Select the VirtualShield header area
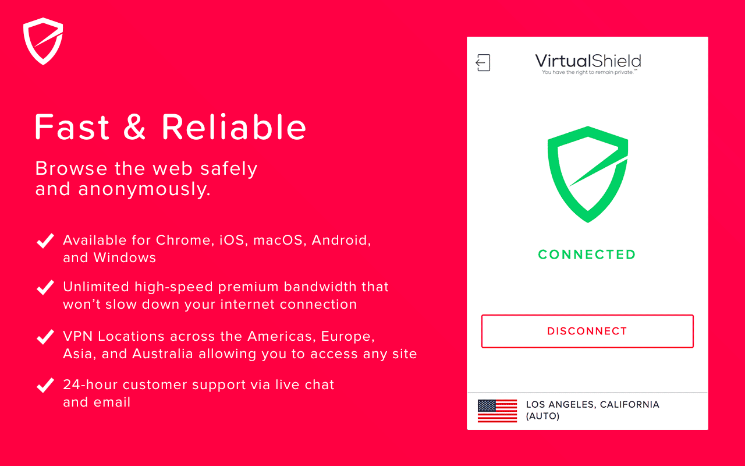745x466 pixels. (588, 63)
